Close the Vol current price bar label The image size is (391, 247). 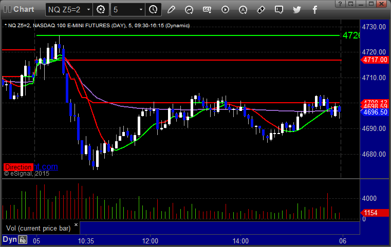click(x=76, y=224)
